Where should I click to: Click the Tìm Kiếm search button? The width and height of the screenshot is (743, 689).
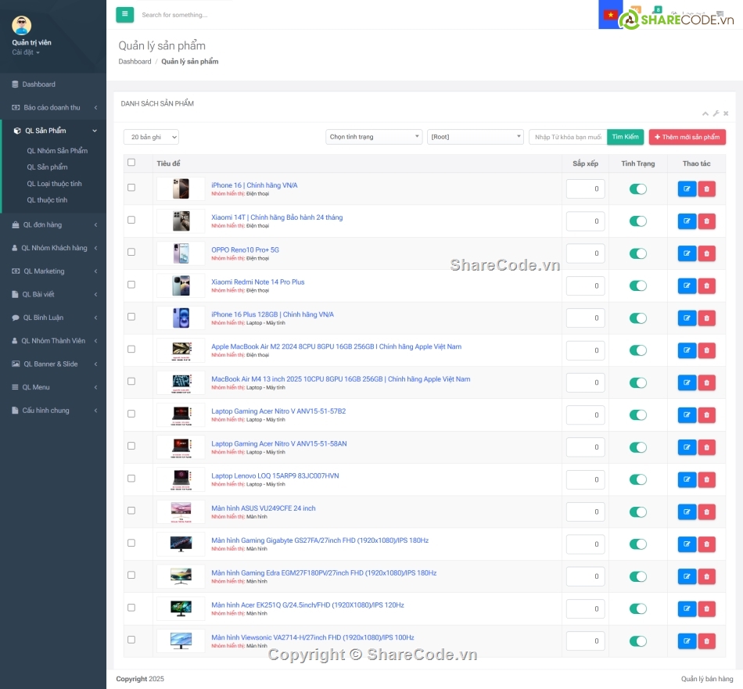(625, 137)
